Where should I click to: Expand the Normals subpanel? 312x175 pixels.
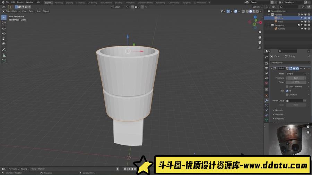(278, 110)
